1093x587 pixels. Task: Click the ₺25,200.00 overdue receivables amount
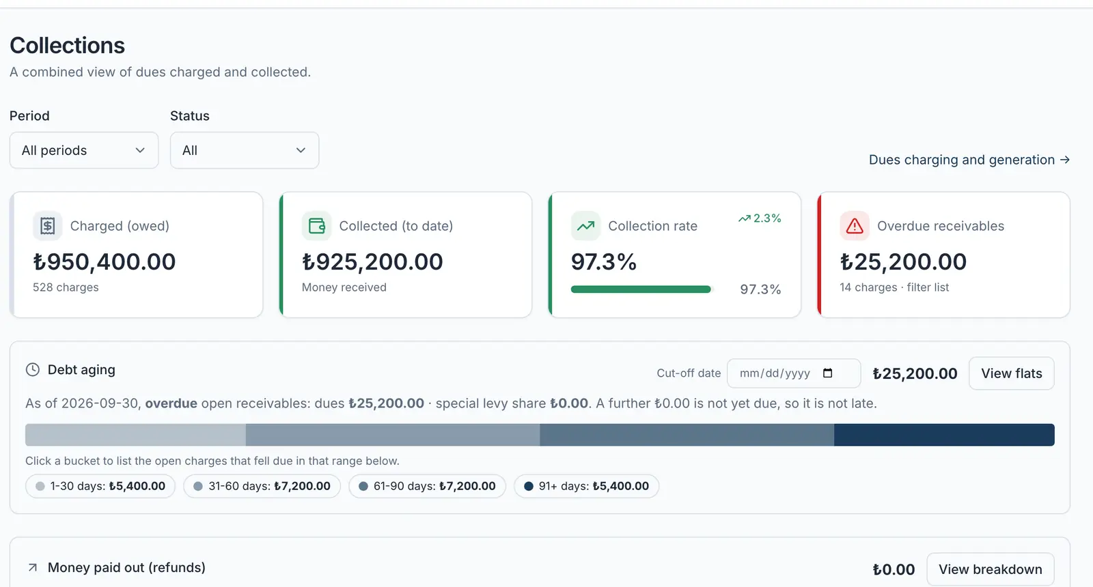903,261
